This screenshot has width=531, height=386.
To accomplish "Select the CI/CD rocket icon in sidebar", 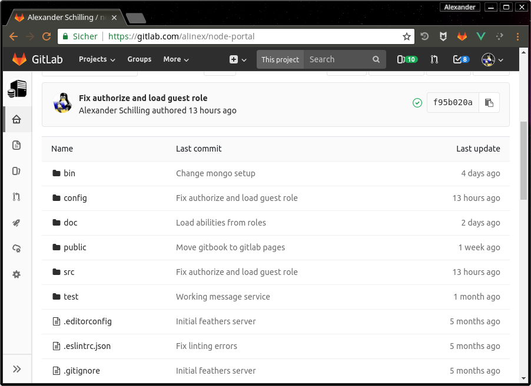I will [16, 223].
